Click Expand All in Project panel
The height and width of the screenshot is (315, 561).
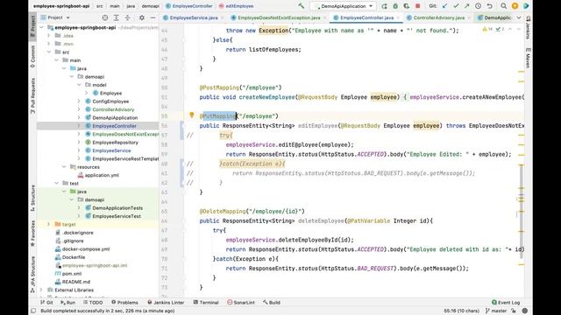tap(117, 17)
